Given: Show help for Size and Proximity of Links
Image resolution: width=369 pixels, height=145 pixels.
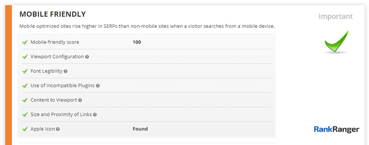Looking at the screenshot, I should [x=95, y=115].
